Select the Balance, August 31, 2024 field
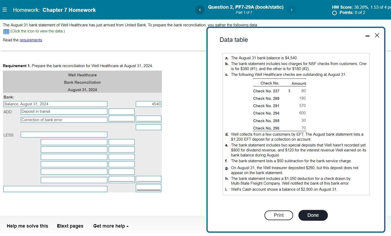Viewport: 391px width, 236px height. click(x=55, y=104)
